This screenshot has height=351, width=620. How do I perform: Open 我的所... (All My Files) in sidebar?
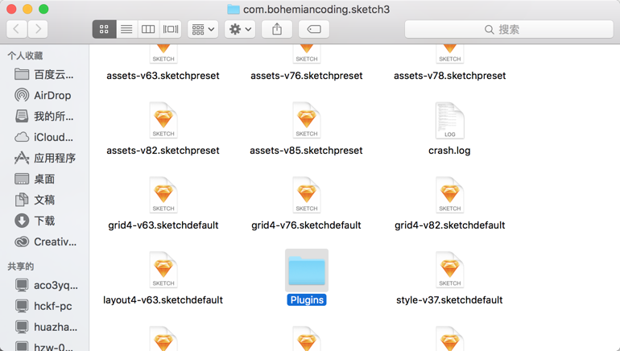(44, 116)
